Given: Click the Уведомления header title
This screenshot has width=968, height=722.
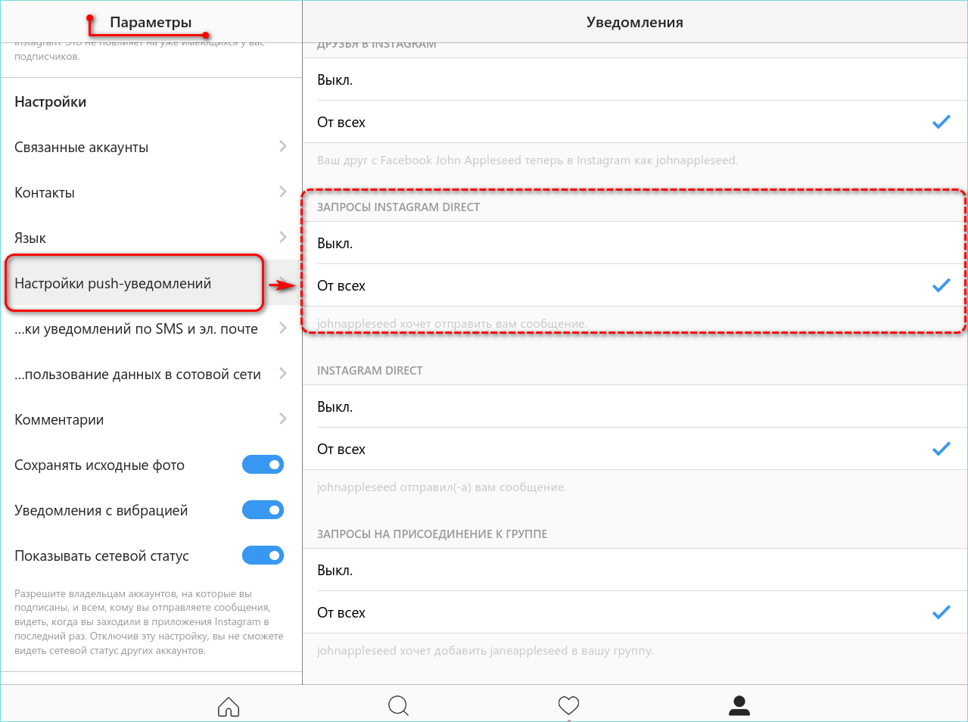Looking at the screenshot, I should pos(635,22).
